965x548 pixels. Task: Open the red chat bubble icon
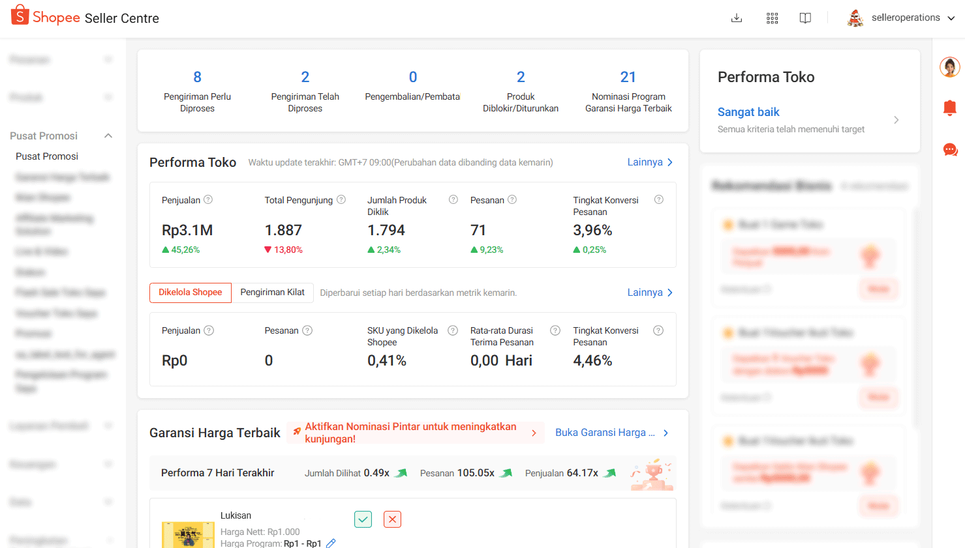click(x=950, y=150)
